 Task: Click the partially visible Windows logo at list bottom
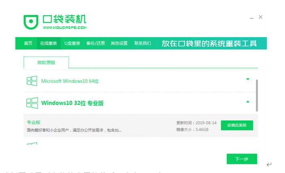coord(32,144)
